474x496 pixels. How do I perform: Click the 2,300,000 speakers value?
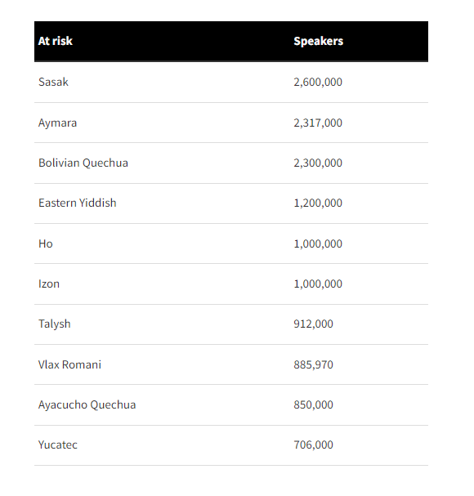(x=318, y=163)
